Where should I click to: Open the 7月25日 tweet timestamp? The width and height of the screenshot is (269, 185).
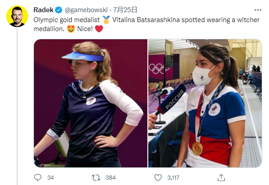coord(125,10)
